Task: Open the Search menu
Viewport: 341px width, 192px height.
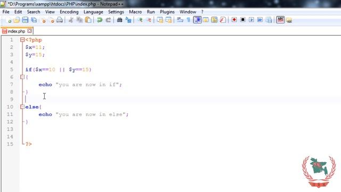Action: tap(34, 12)
